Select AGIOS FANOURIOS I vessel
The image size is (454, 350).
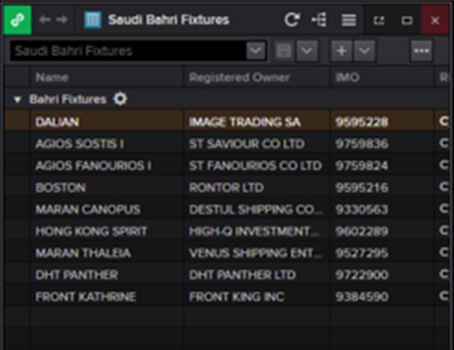coord(93,166)
